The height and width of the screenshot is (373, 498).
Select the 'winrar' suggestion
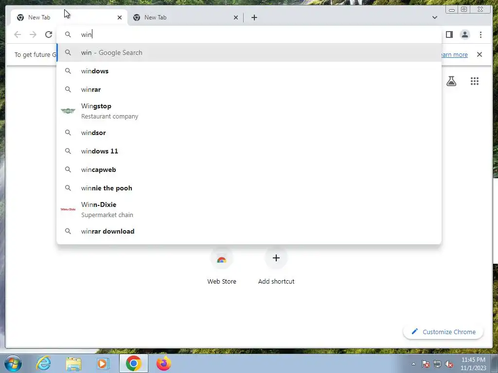[249, 89]
